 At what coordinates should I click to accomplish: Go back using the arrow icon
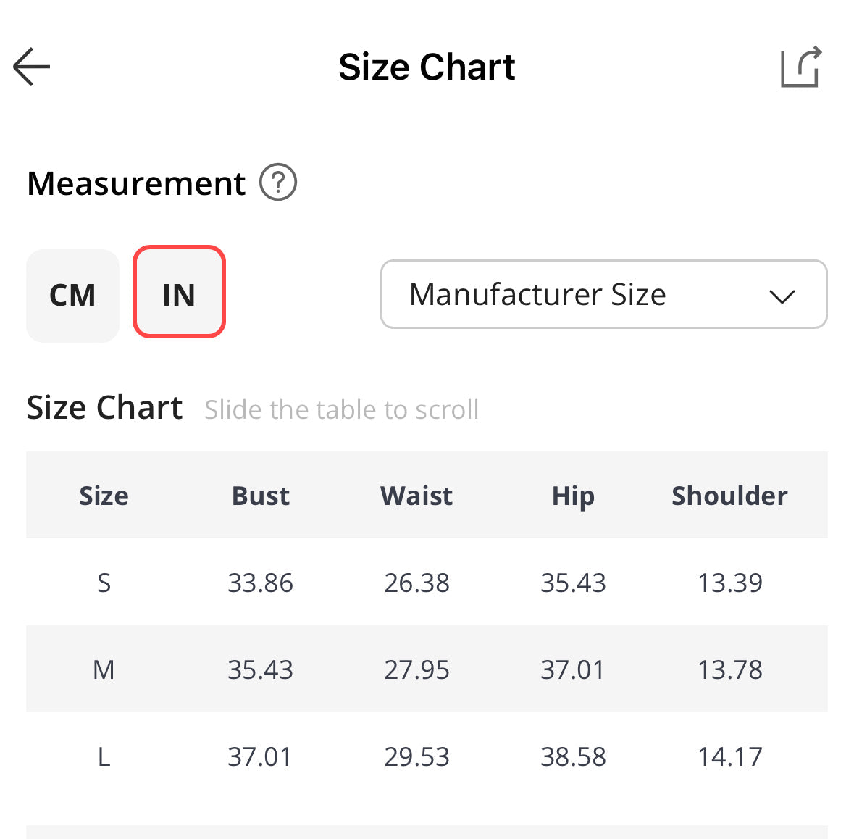[32, 67]
